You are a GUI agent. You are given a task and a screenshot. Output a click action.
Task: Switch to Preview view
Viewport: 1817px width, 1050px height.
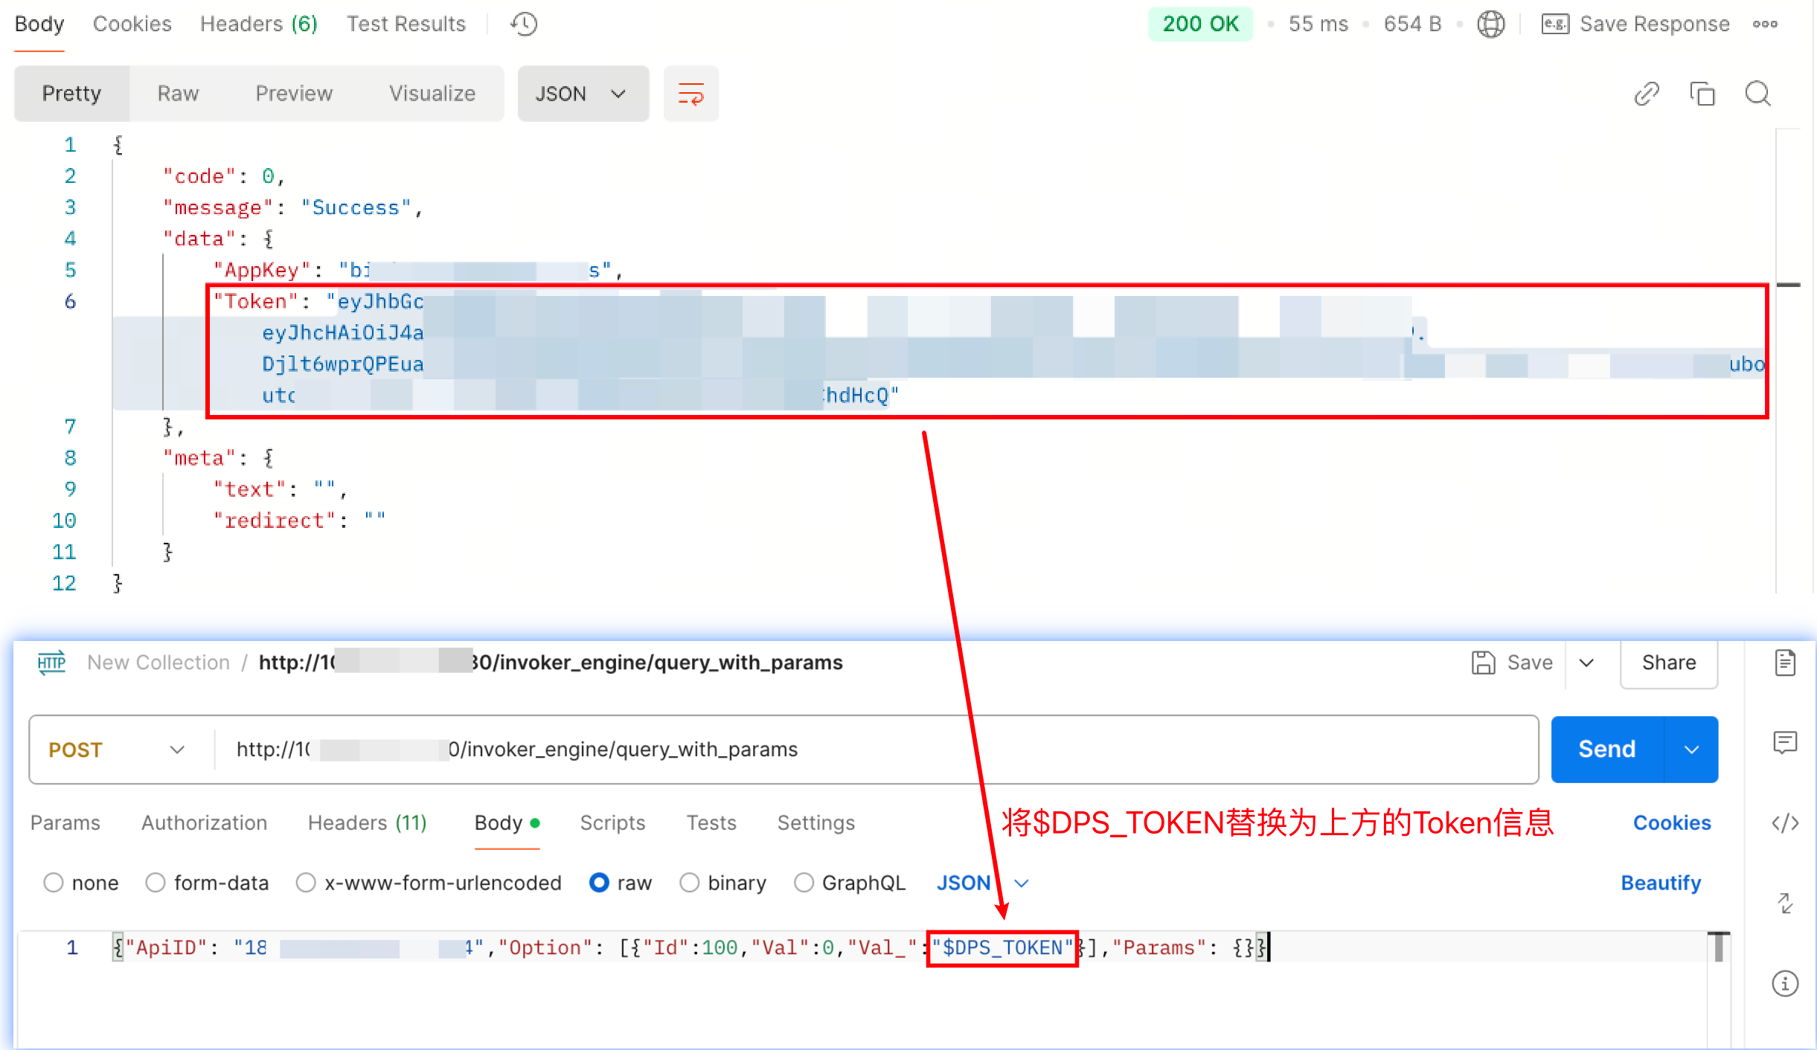tap(294, 94)
